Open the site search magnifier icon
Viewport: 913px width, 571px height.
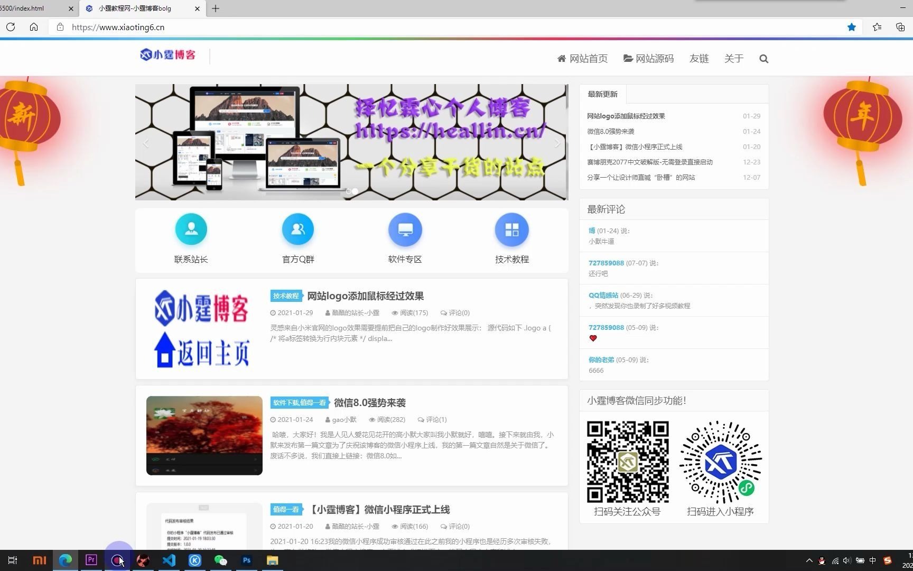coord(763,59)
